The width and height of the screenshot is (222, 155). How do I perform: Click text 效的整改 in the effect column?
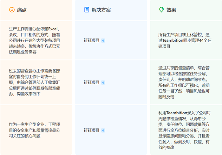166,147
